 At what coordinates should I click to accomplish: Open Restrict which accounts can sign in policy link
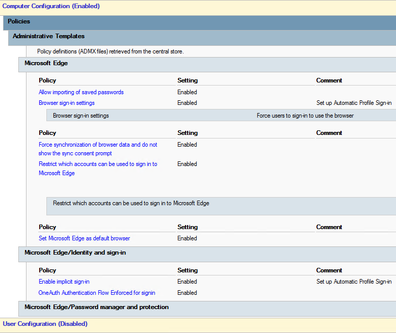pyautogui.click(x=98, y=169)
